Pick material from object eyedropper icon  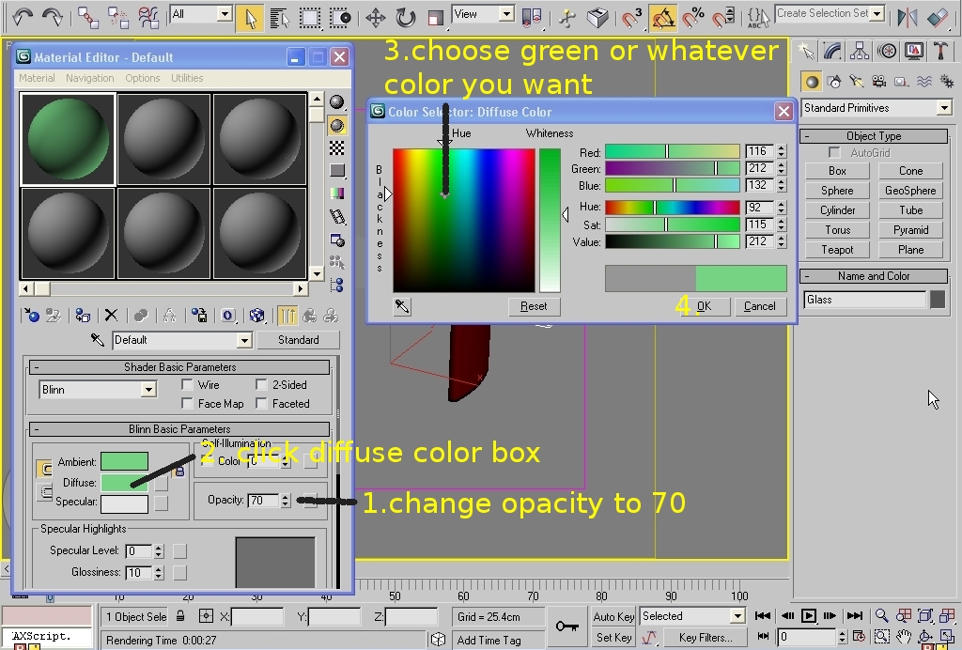98,340
